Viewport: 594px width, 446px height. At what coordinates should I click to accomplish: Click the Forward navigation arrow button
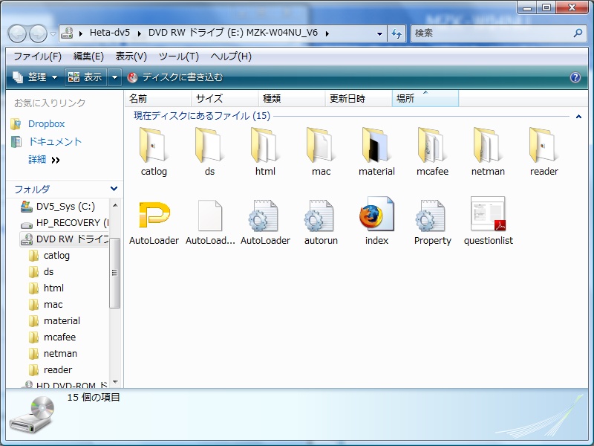click(x=39, y=33)
